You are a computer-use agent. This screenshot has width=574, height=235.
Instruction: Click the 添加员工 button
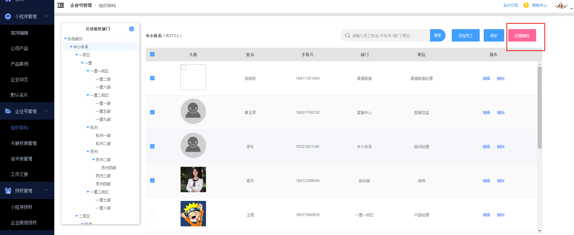[465, 35]
